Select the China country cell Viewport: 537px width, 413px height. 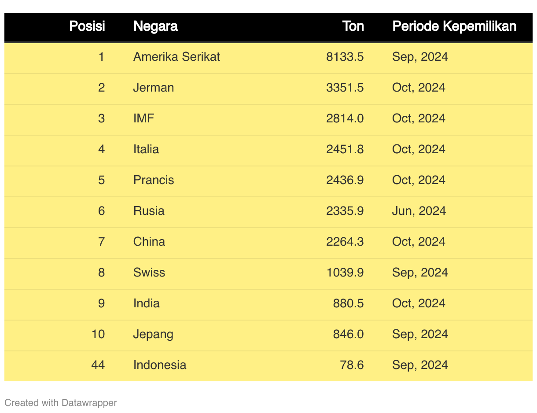pyautogui.click(x=149, y=242)
